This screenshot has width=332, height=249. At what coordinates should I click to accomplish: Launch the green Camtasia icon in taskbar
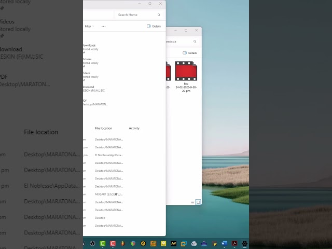(x=103, y=243)
